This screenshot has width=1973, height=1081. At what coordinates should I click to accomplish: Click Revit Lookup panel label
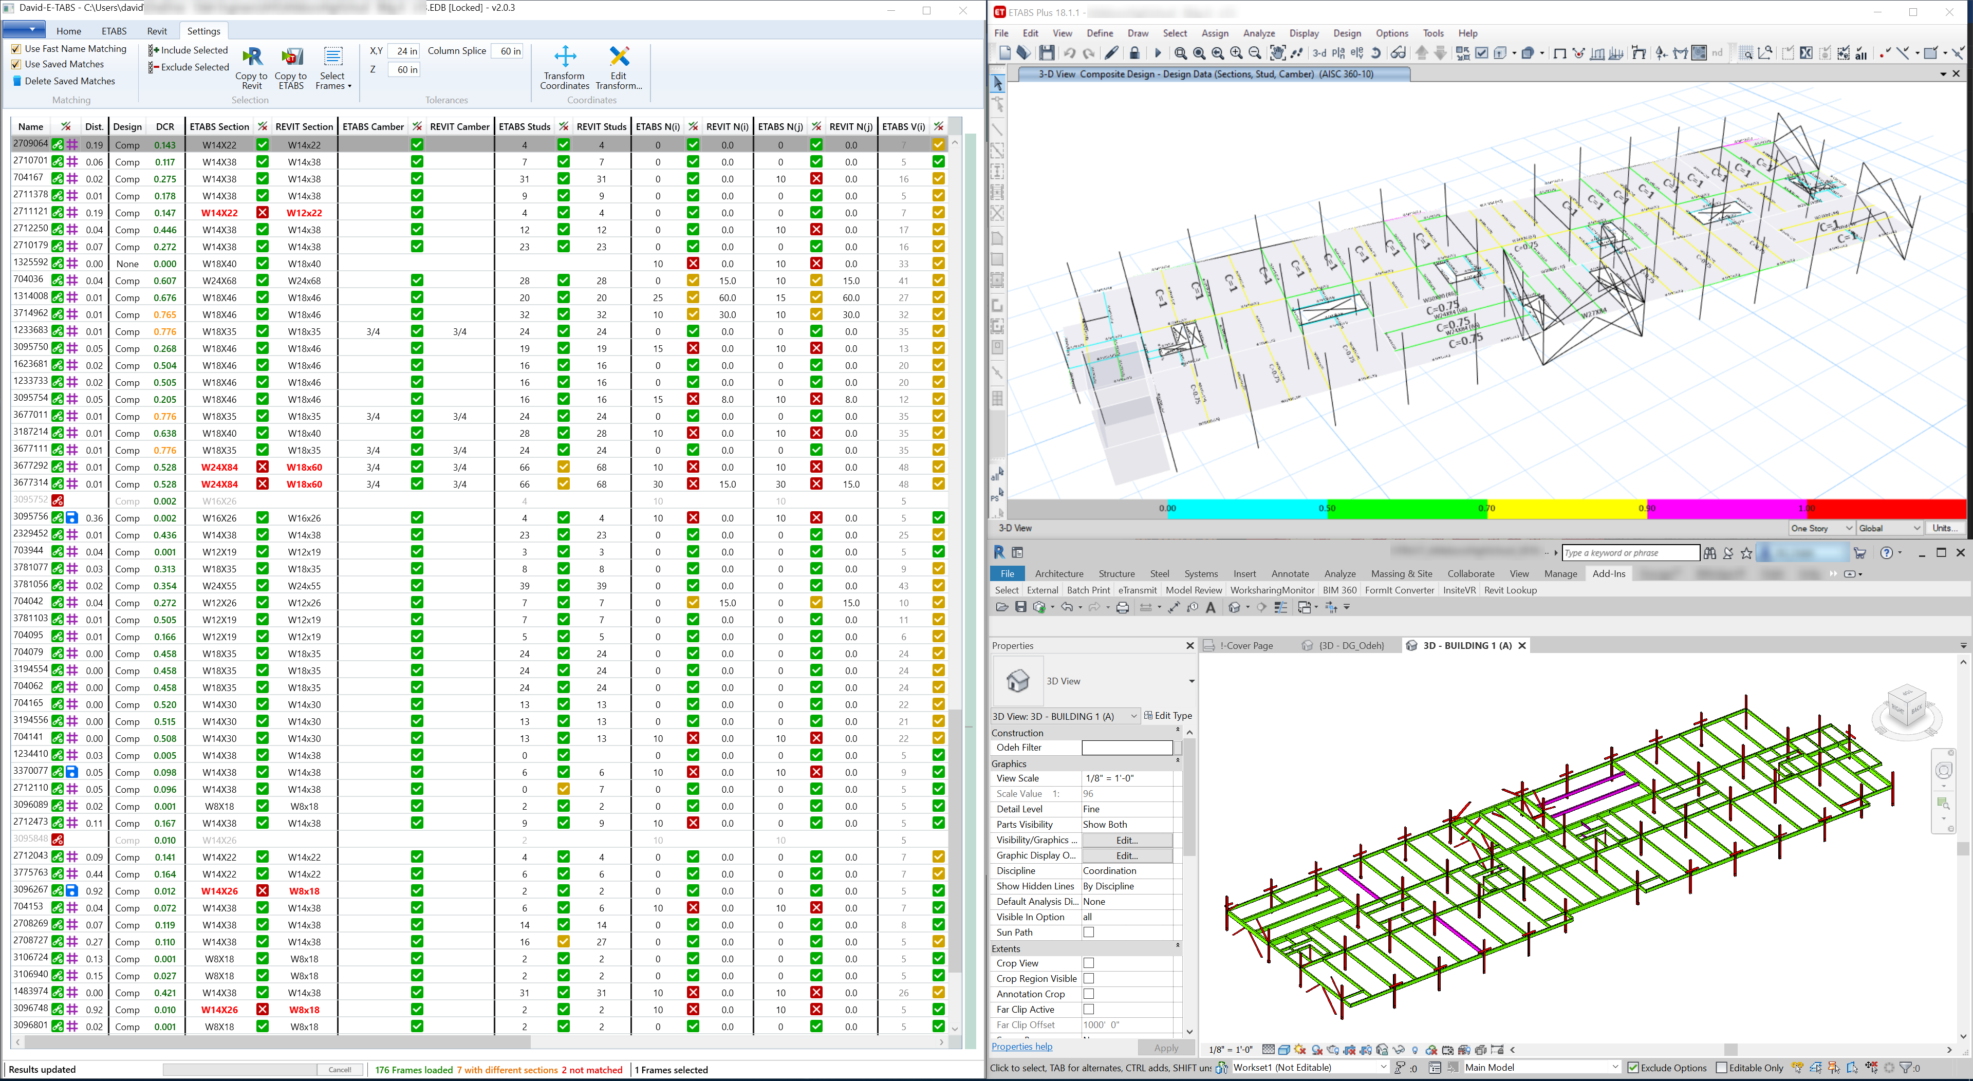pos(1510,590)
